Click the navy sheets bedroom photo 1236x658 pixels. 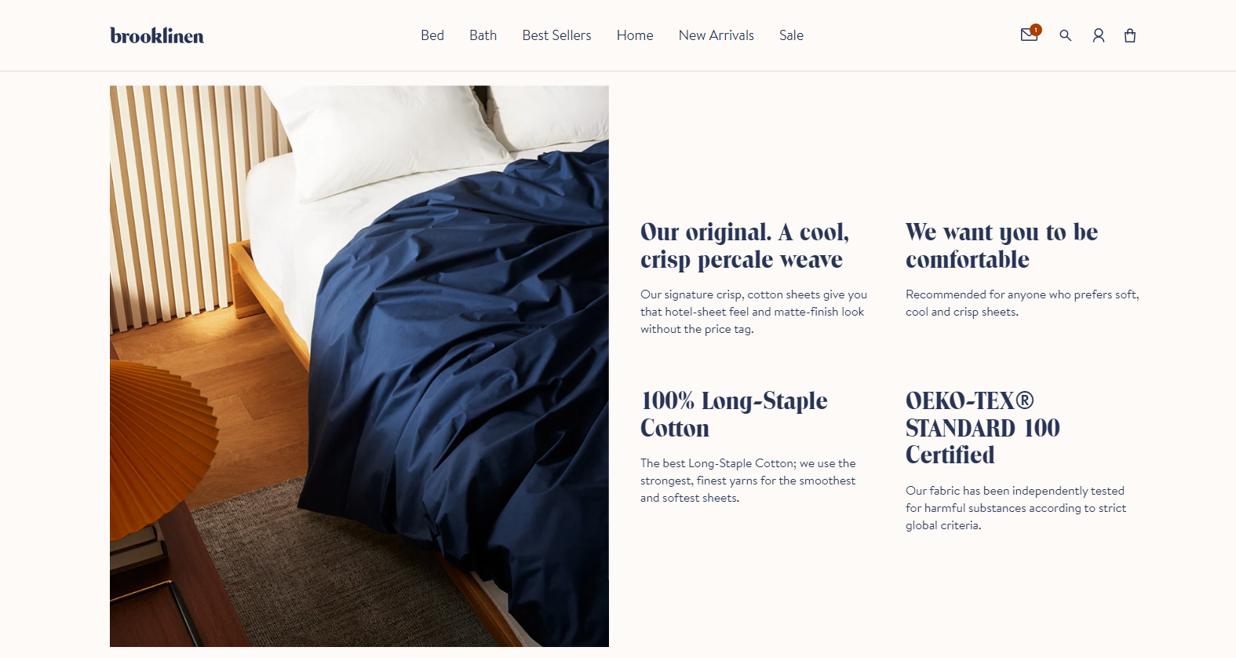(x=359, y=366)
